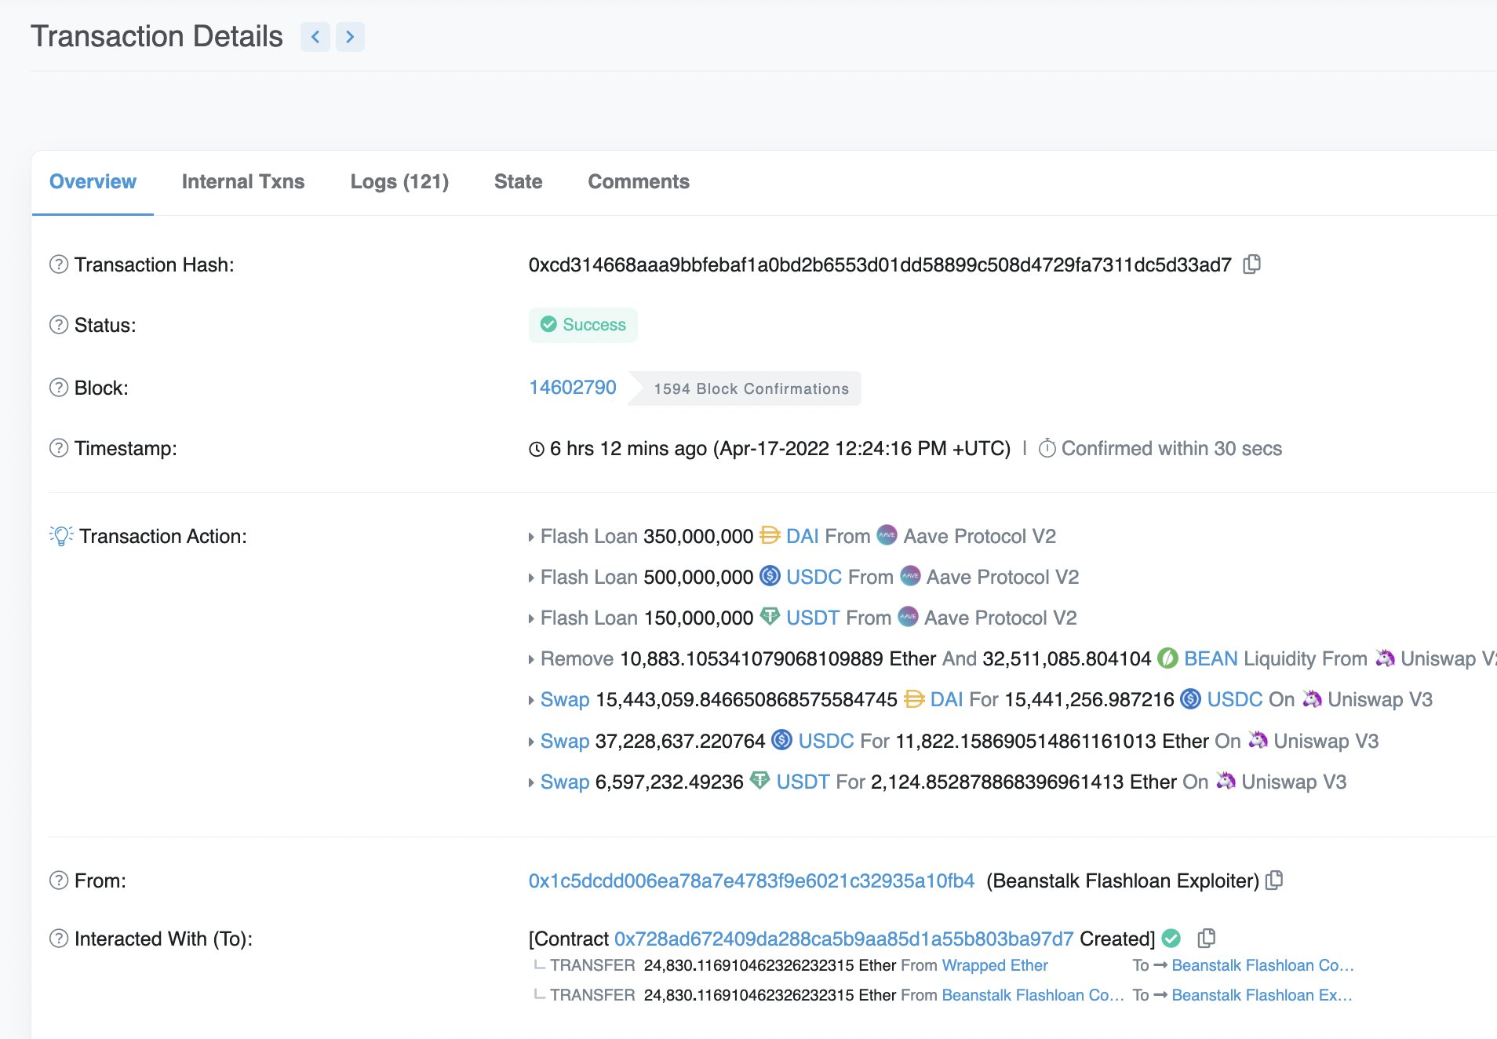Expand the Flash Loan 150,000,000 USDT action
Screen dimensions: 1497x1039
point(531,618)
